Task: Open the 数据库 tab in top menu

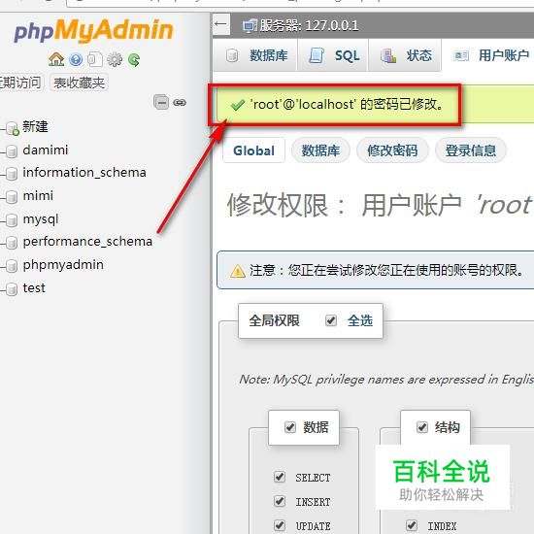Action: click(x=255, y=55)
